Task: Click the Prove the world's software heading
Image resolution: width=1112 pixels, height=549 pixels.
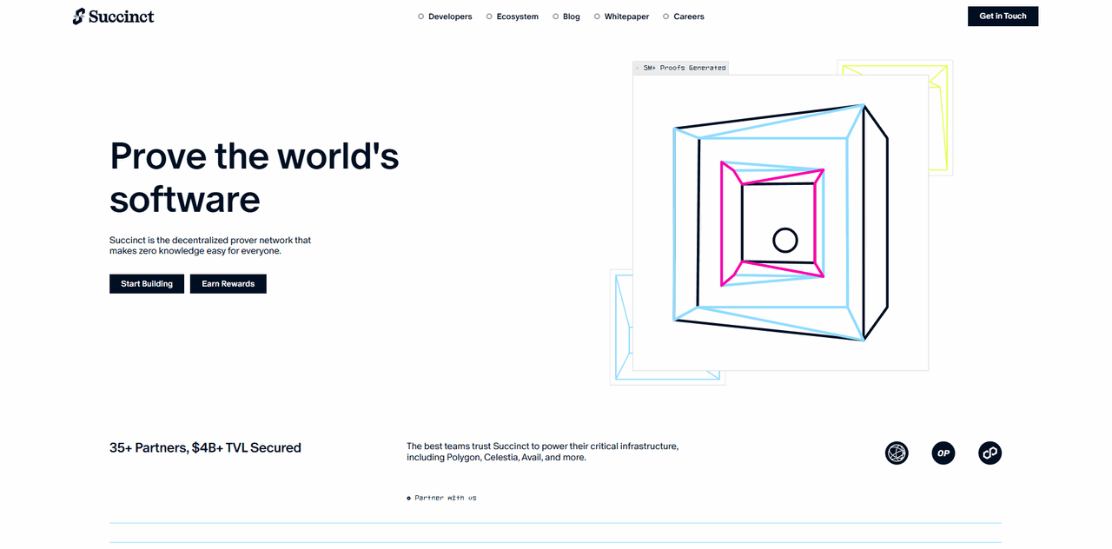Action: (x=255, y=177)
